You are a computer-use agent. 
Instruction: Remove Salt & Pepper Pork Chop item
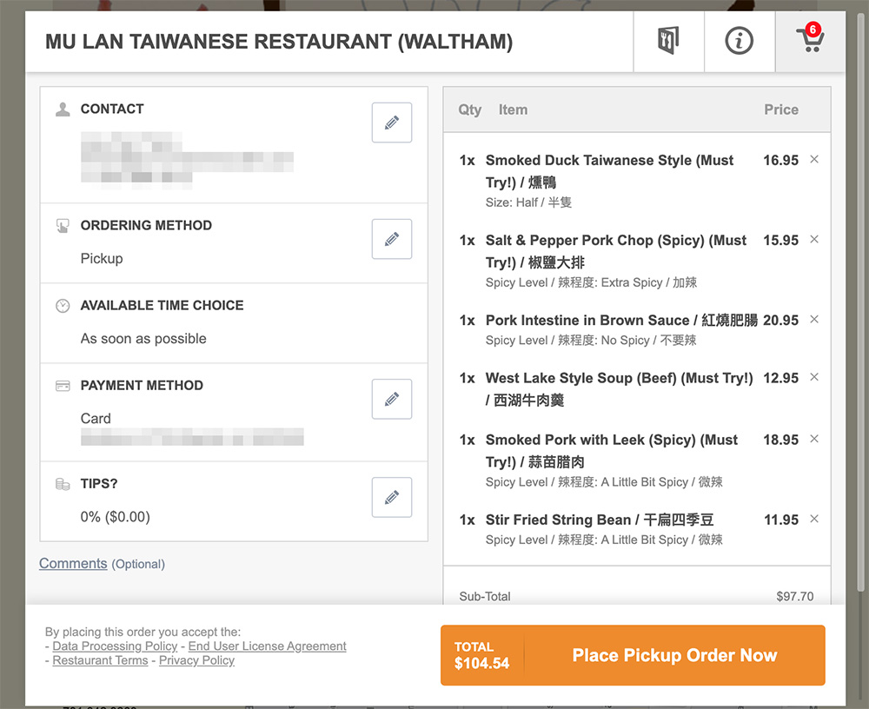click(814, 240)
